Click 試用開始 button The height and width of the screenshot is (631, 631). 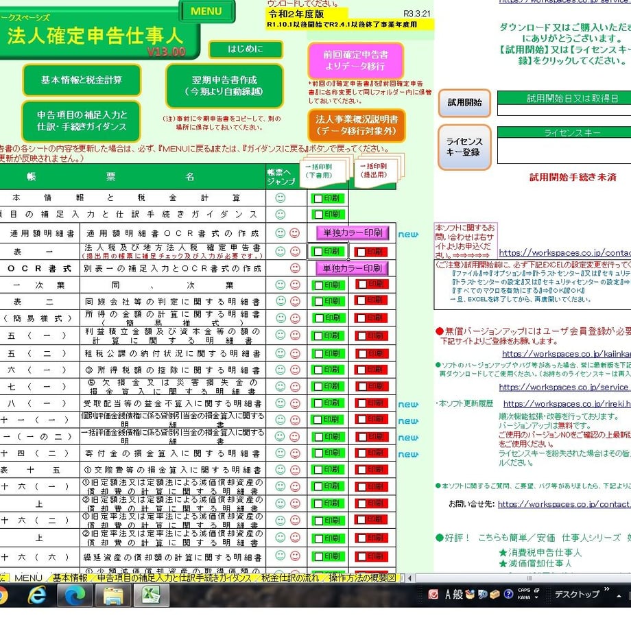pos(464,103)
